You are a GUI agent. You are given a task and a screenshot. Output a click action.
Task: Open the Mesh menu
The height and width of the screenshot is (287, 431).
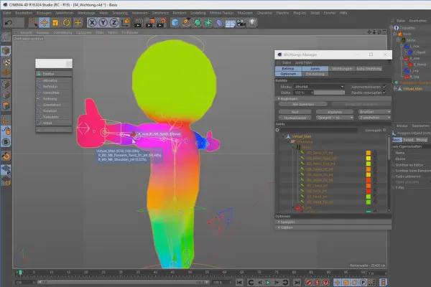point(103,13)
